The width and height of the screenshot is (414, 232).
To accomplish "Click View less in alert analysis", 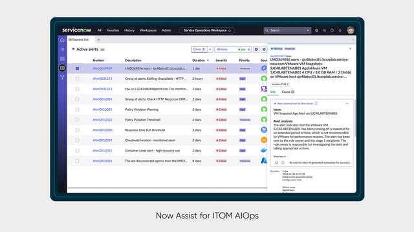I will (x=279, y=157).
